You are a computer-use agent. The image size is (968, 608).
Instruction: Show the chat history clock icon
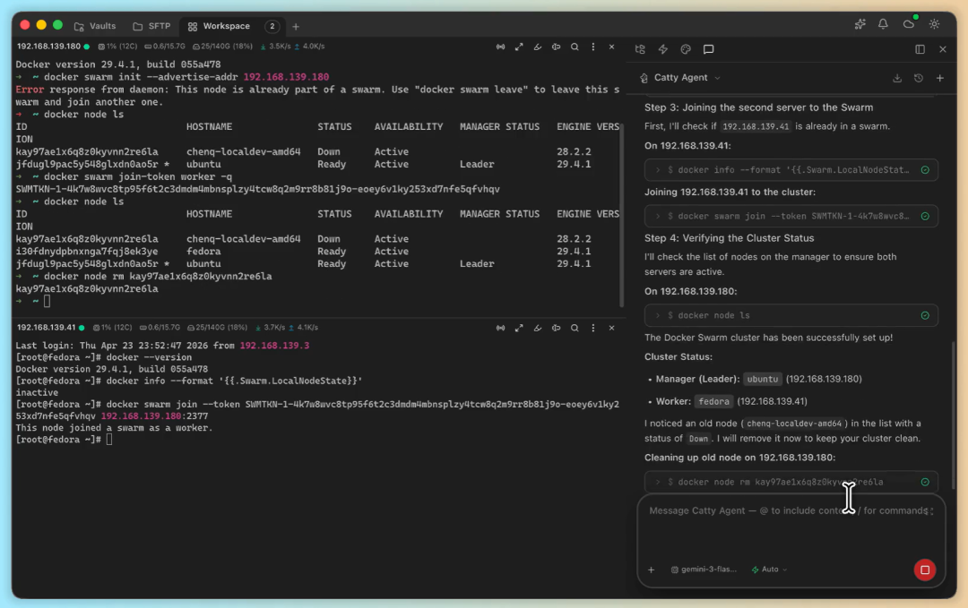coord(919,78)
